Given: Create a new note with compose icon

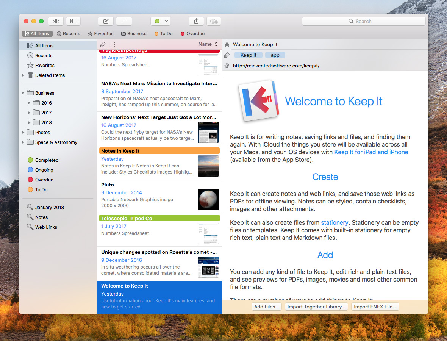Looking at the screenshot, I should (106, 21).
